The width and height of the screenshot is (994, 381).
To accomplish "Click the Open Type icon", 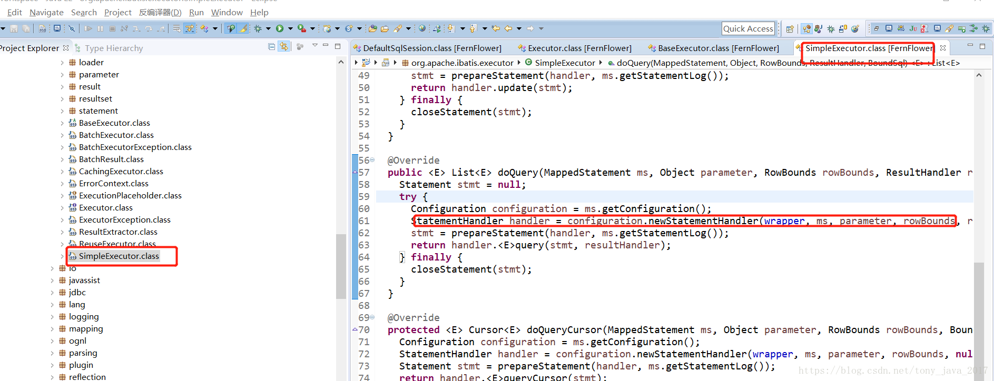I will click(x=372, y=28).
